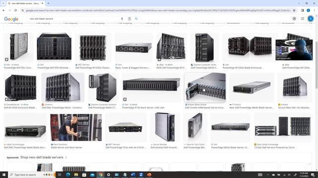Viewport: 318px width, 178px height.
Task: Open New Dell PowerEdge M640 Blade Server thumbnail
Action: pyautogui.click(x=251, y=87)
